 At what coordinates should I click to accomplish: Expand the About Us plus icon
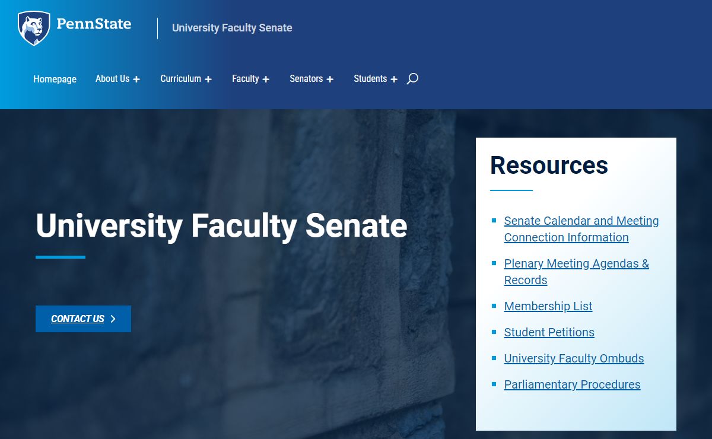tap(136, 79)
